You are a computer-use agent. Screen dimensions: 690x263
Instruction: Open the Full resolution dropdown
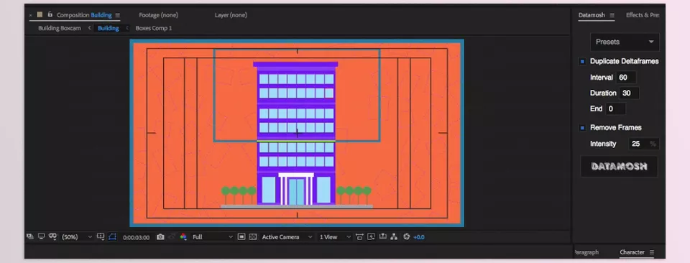point(212,237)
